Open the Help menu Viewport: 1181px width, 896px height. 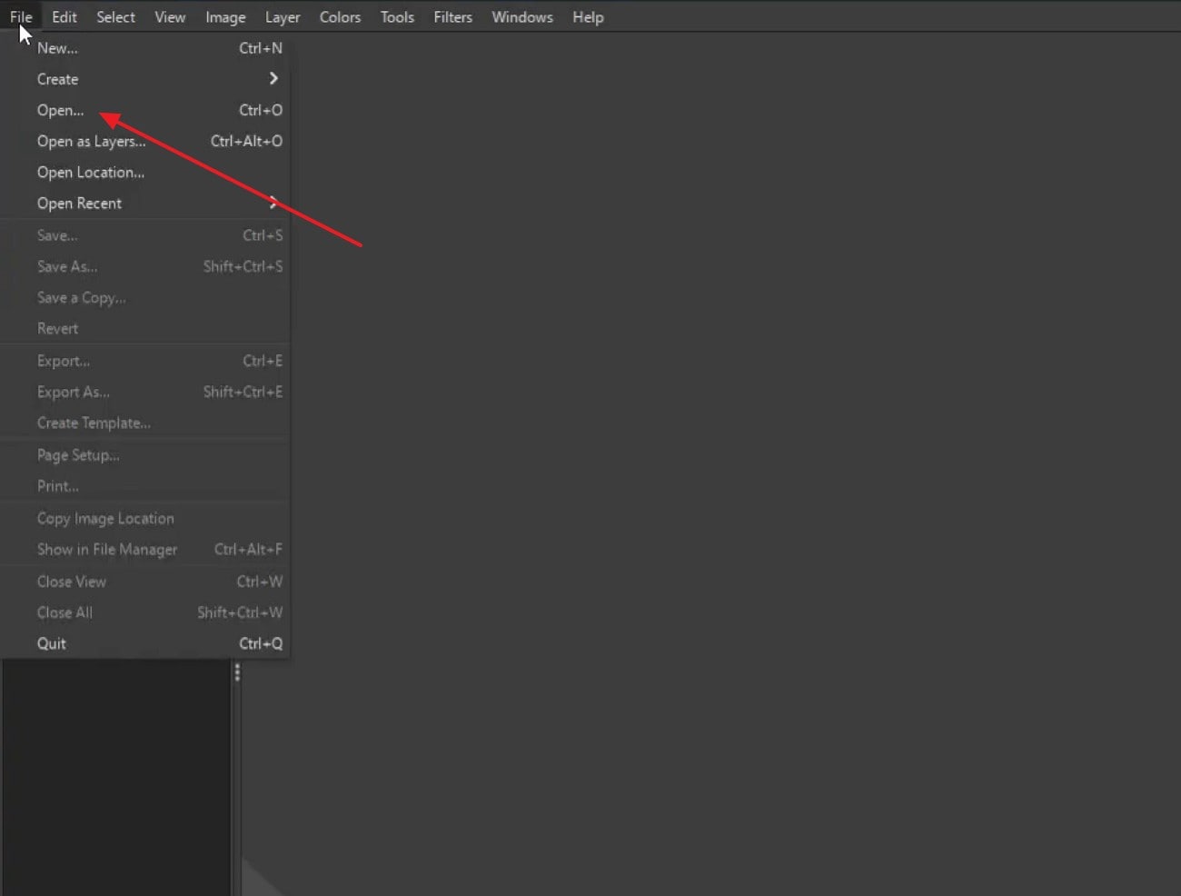pos(588,16)
